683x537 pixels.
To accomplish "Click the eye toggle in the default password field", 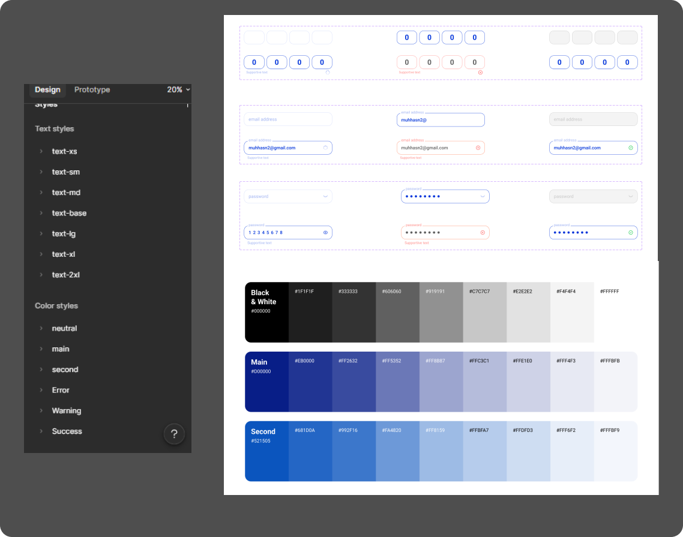I will tap(325, 196).
